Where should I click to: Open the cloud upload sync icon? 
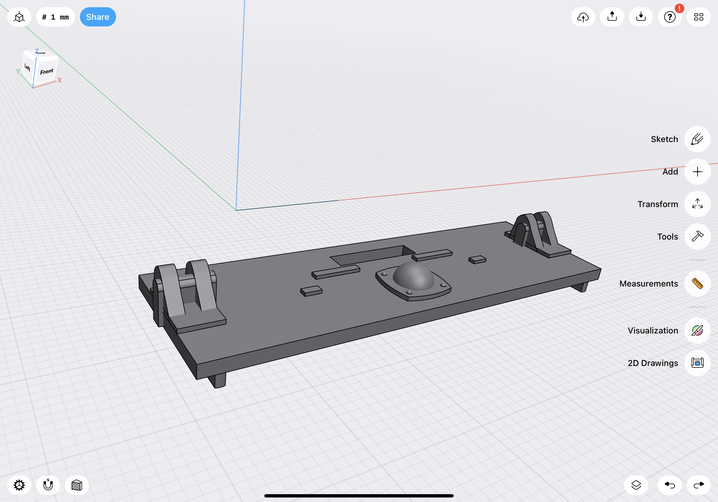pos(583,17)
